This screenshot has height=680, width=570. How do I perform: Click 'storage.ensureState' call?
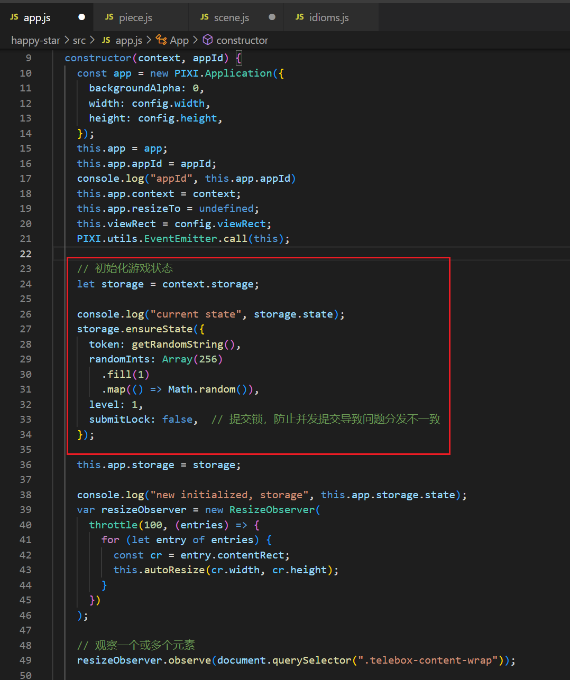pos(135,329)
